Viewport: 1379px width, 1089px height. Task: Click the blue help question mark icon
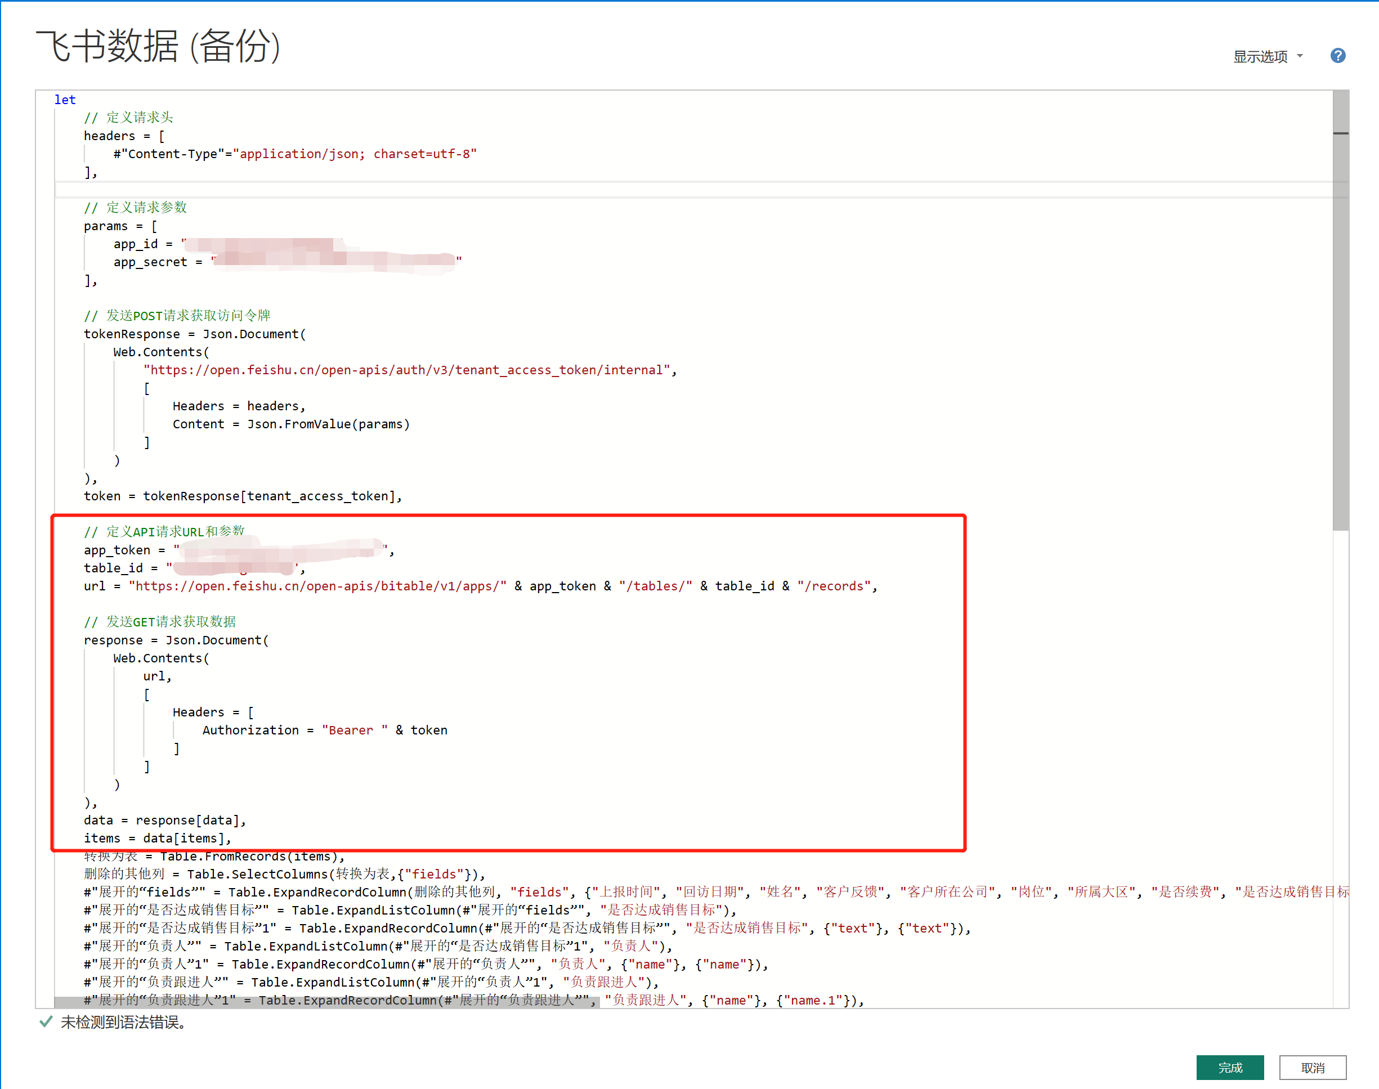click(1337, 56)
